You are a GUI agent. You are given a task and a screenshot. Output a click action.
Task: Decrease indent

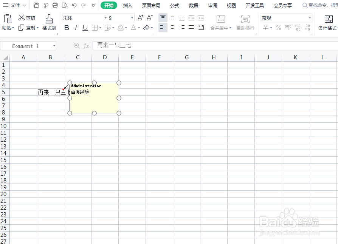coord(191,18)
